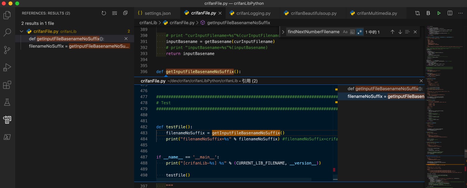Click the find input containing findNextNumberFilename
The height and width of the screenshot is (188, 467).
(x=313, y=32)
